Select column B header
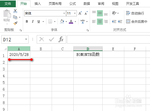This screenshot has width=150, height=111. 41,49
